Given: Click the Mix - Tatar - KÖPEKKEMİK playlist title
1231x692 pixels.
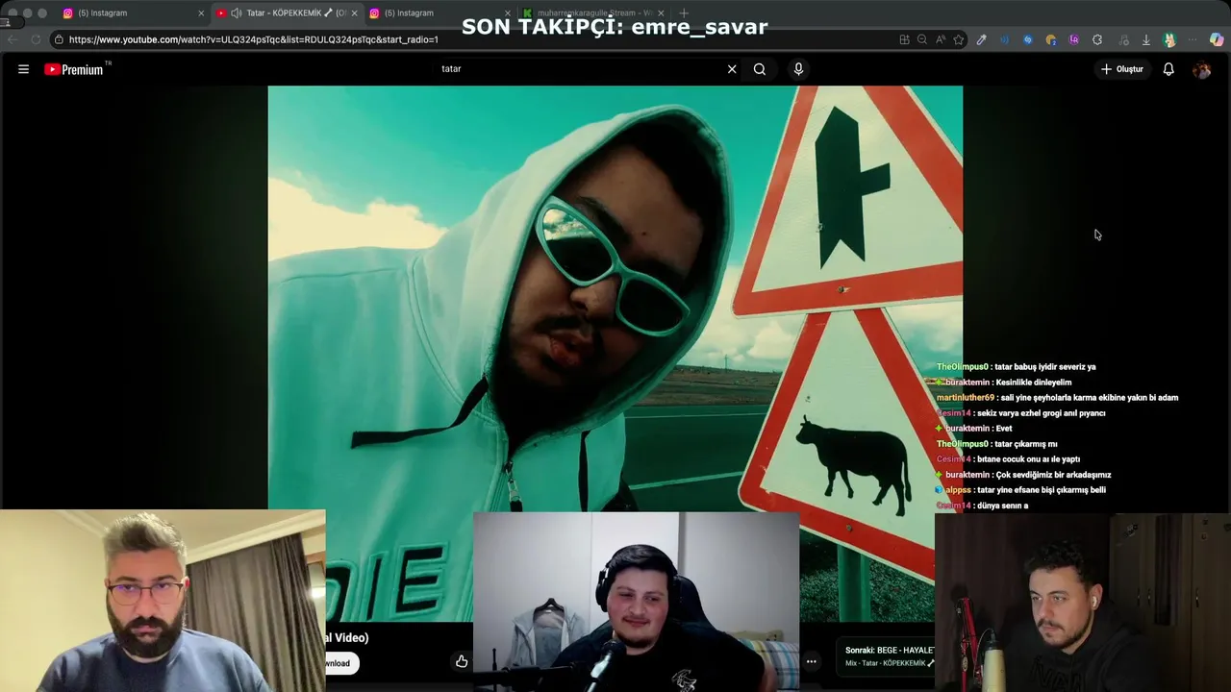Looking at the screenshot, I should 889,663.
